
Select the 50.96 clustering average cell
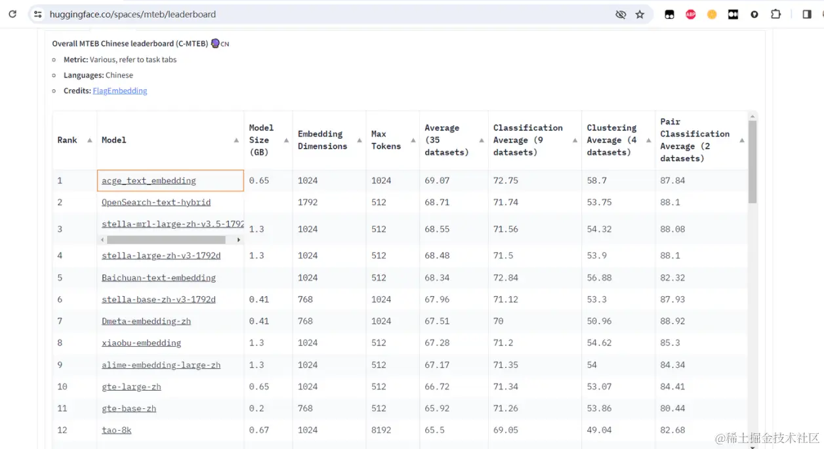click(619, 321)
